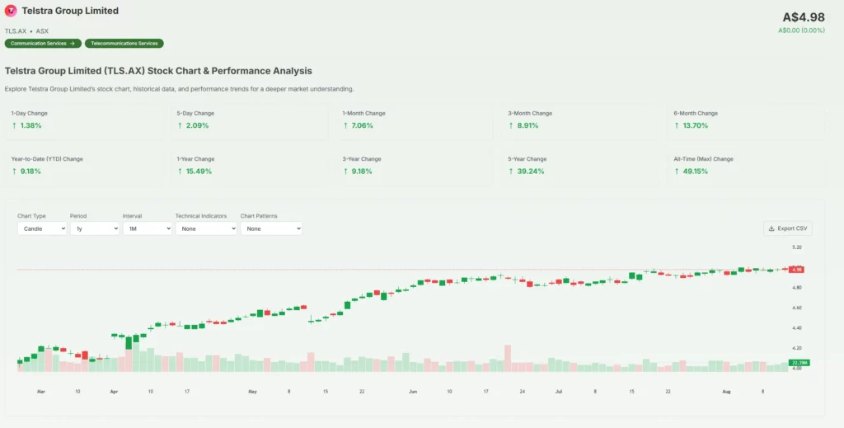Click the up arrow beside 15.49%
The image size is (844, 428).
180,172
